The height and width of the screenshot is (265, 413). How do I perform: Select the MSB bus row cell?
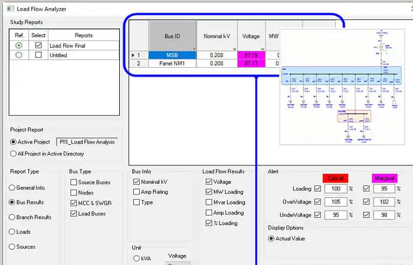(x=172, y=55)
